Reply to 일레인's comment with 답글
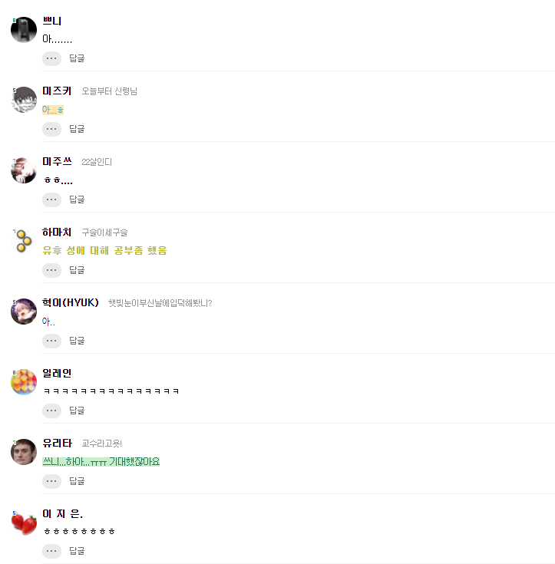 [77, 411]
